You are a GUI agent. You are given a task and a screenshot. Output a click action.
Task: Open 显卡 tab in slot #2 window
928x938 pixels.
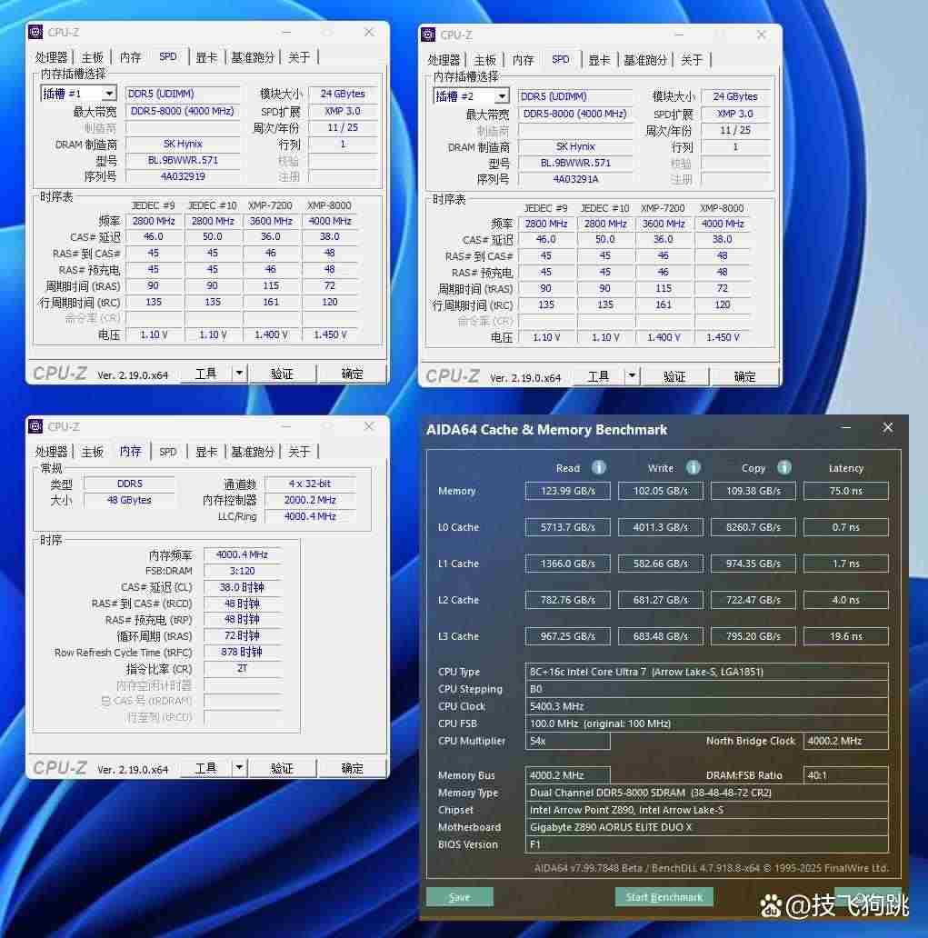coord(599,60)
